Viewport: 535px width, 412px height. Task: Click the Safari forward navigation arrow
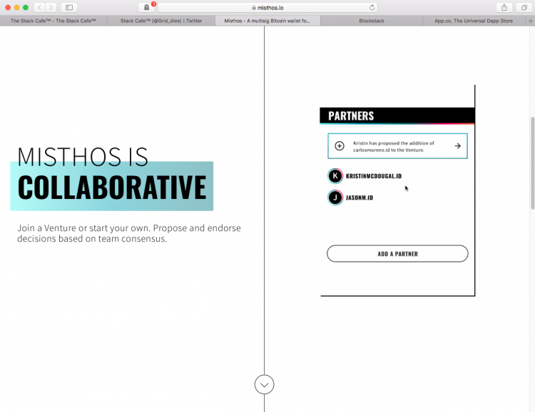[51, 7]
